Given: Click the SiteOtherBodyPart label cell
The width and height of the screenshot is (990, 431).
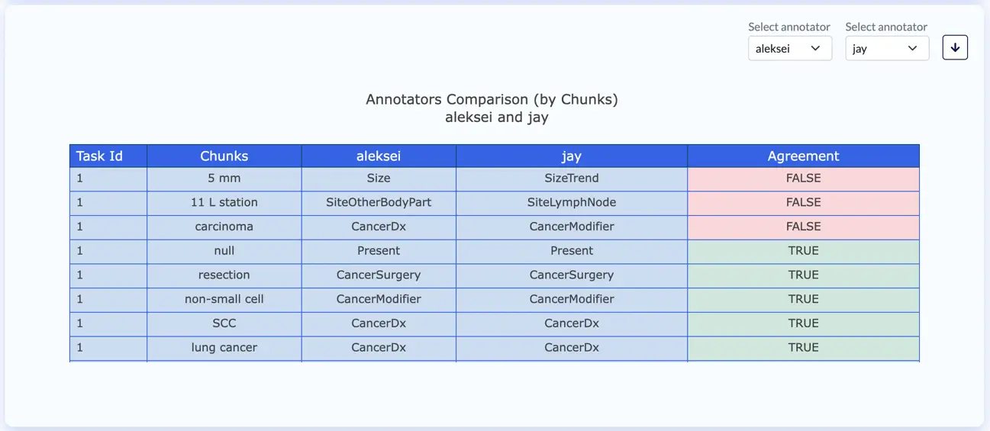Looking at the screenshot, I should [379, 203].
